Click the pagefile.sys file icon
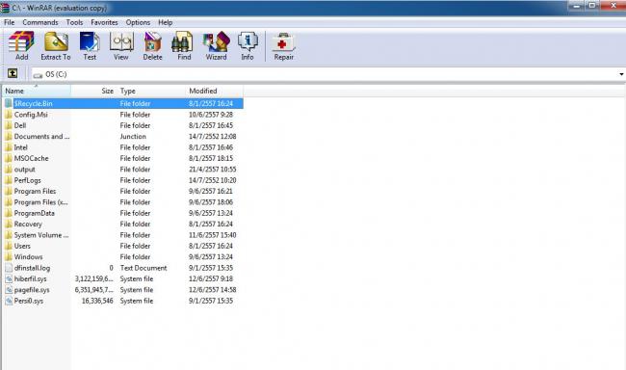Screen dimensions: 626x370 click(9, 290)
